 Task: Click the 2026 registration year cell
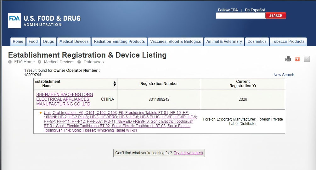[243, 99]
